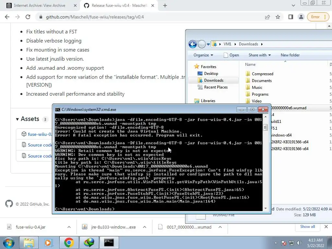Bookmark this page with the star icon
Viewport: 332px width, 249px height.
(278, 17)
